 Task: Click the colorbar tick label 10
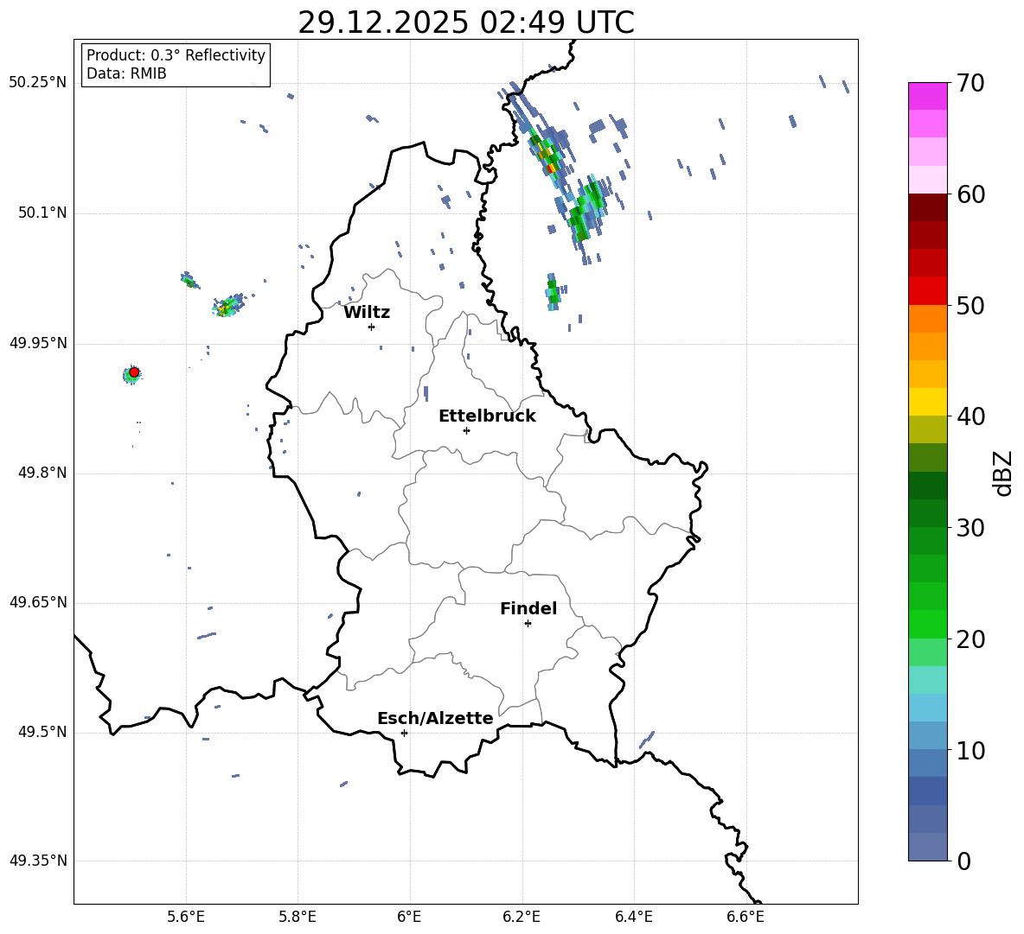click(x=970, y=750)
